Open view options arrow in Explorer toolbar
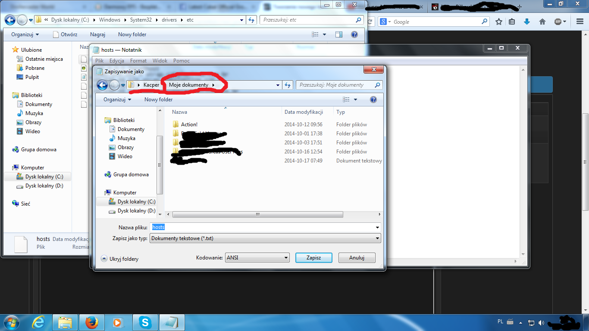 (x=324, y=34)
